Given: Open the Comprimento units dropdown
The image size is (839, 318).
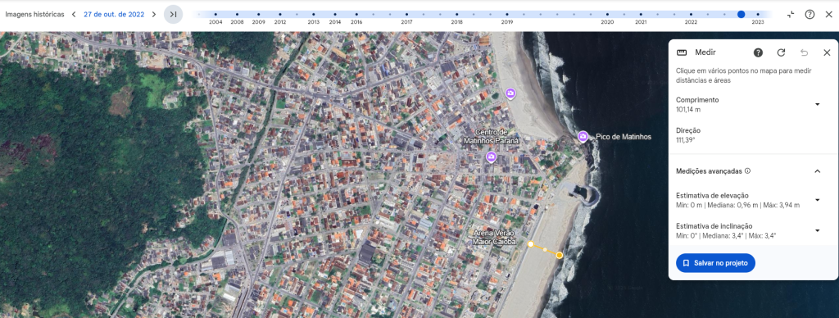Looking at the screenshot, I should 817,104.
